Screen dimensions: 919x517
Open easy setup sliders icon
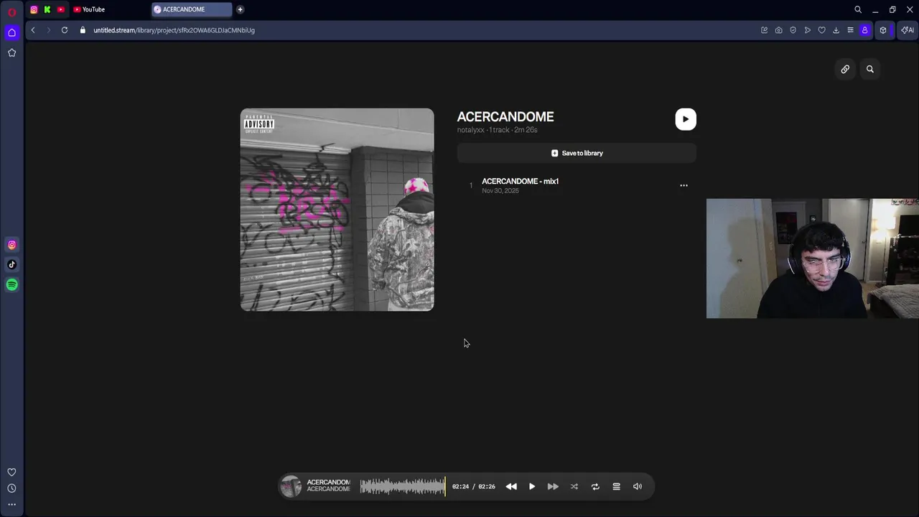click(x=850, y=30)
